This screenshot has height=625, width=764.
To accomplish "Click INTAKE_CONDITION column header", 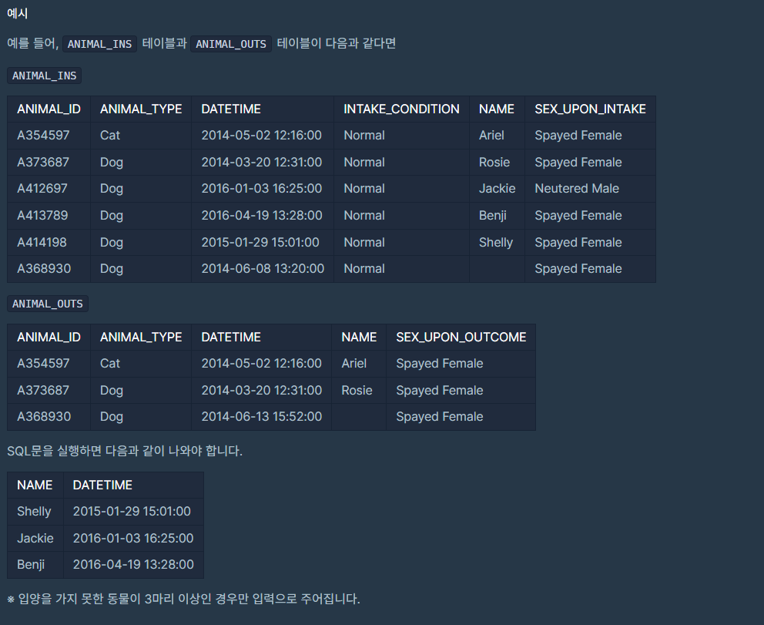I will click(401, 109).
